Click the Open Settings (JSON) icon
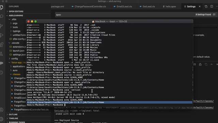 click(x=206, y=6)
